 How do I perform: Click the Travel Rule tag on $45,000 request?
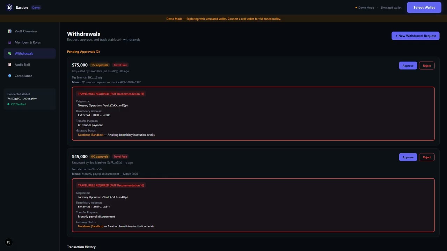(x=120, y=157)
